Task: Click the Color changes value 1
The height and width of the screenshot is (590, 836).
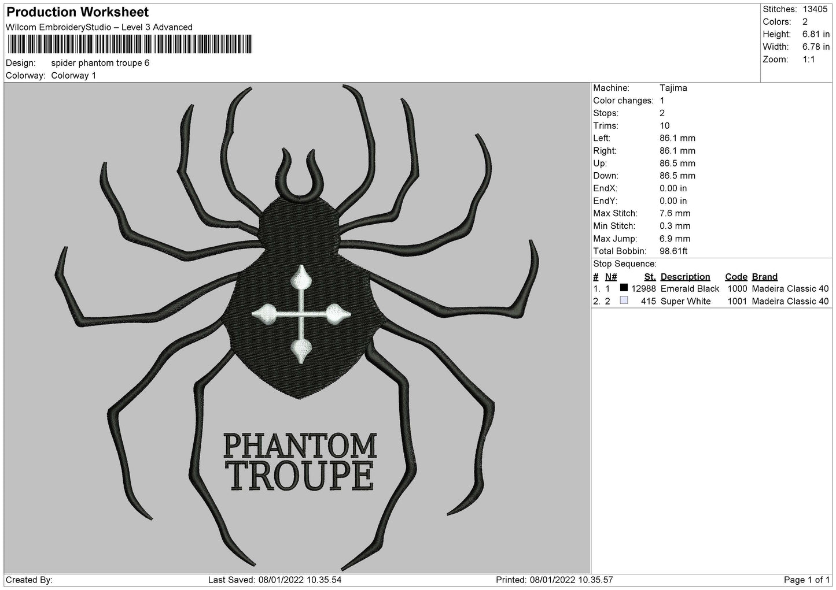Action: coord(662,101)
